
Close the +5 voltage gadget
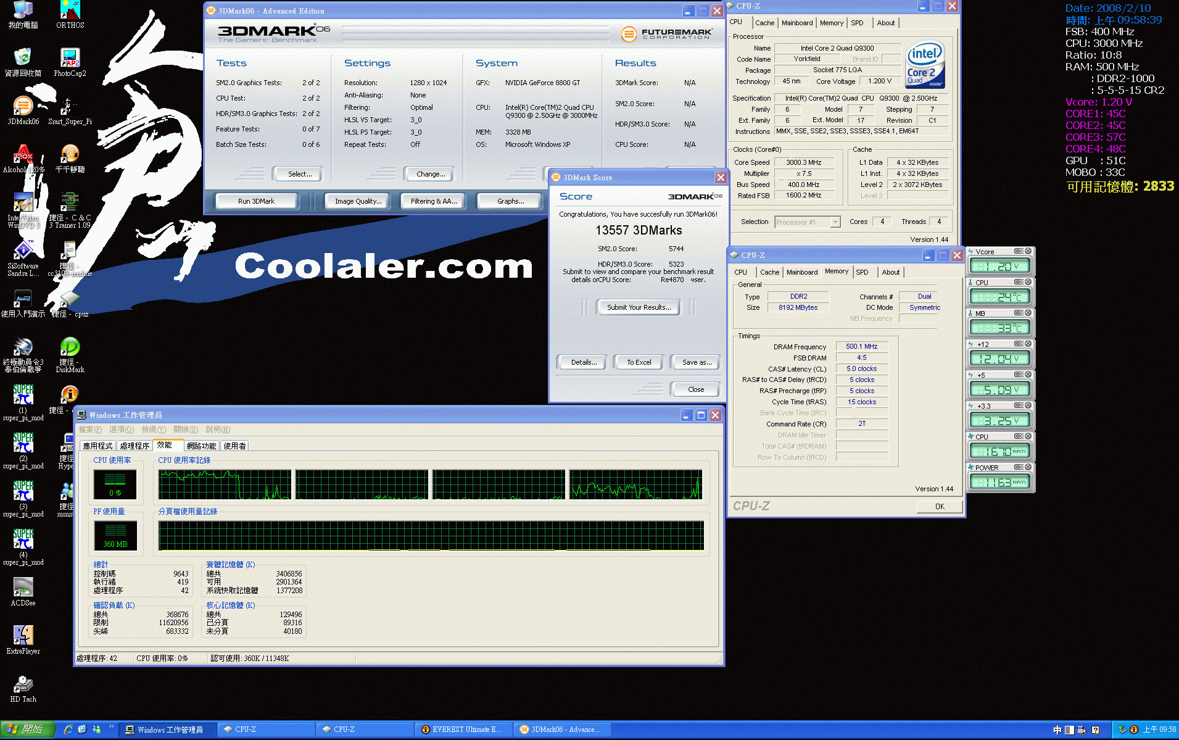click(x=1028, y=375)
